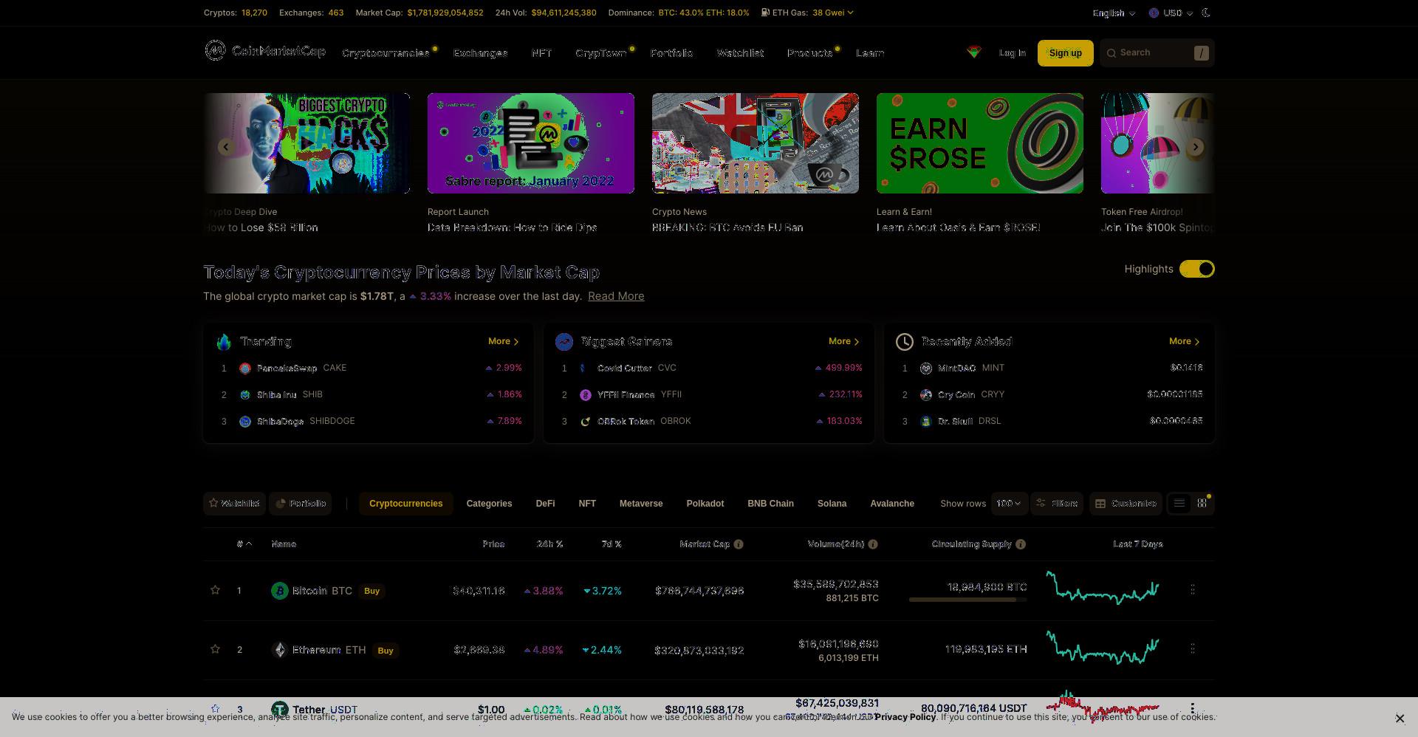Click the Dr. Skull coin icon
This screenshot has height=737, width=1418.
pos(926,422)
